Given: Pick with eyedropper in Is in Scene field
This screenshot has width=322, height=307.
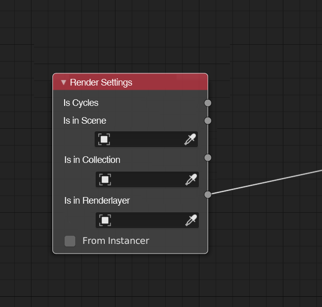Looking at the screenshot, I should click(190, 139).
